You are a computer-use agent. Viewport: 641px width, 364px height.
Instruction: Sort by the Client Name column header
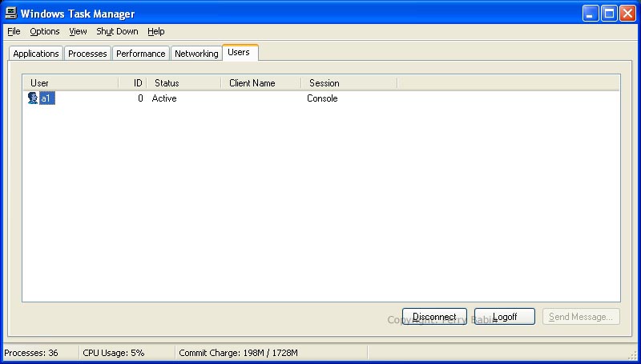pyautogui.click(x=261, y=83)
